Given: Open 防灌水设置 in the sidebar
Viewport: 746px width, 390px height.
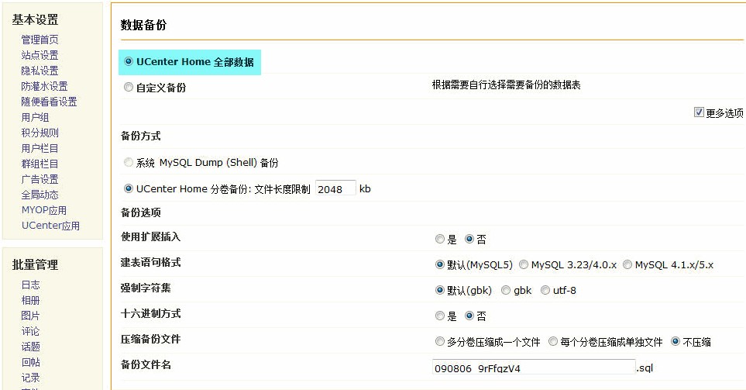Looking at the screenshot, I should [44, 86].
